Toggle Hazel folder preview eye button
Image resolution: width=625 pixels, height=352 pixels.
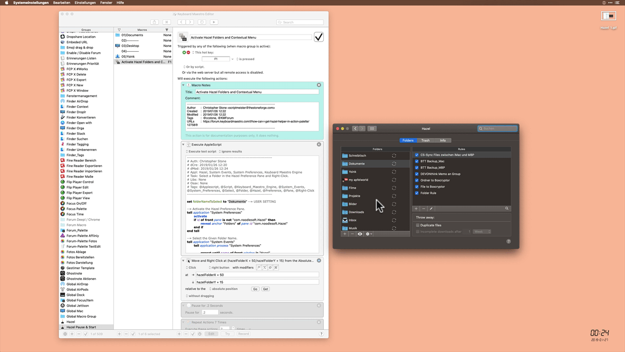(x=360, y=234)
